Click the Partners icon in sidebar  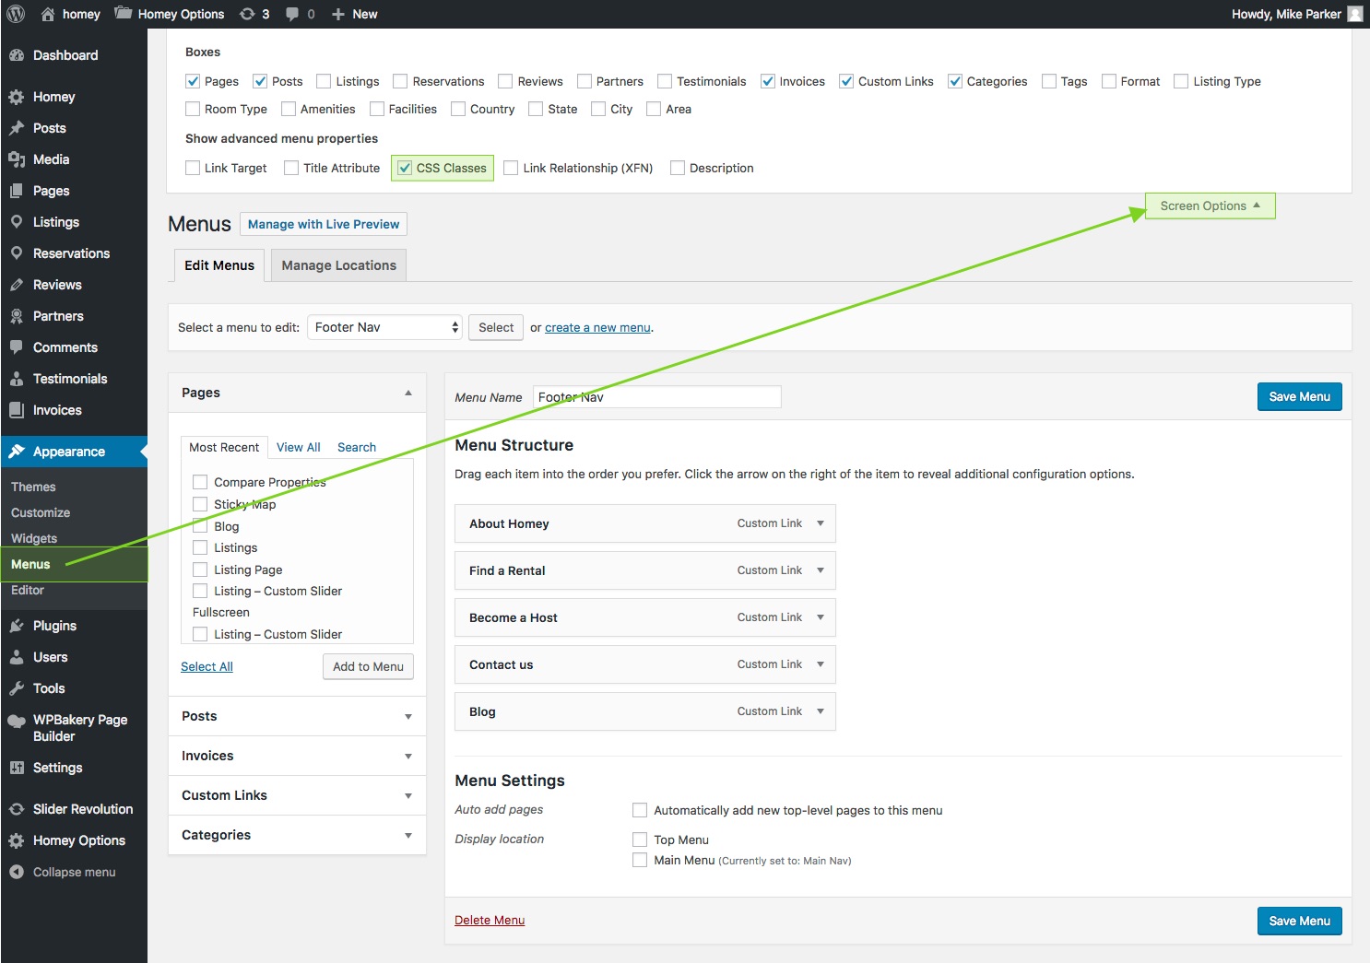coord(17,316)
